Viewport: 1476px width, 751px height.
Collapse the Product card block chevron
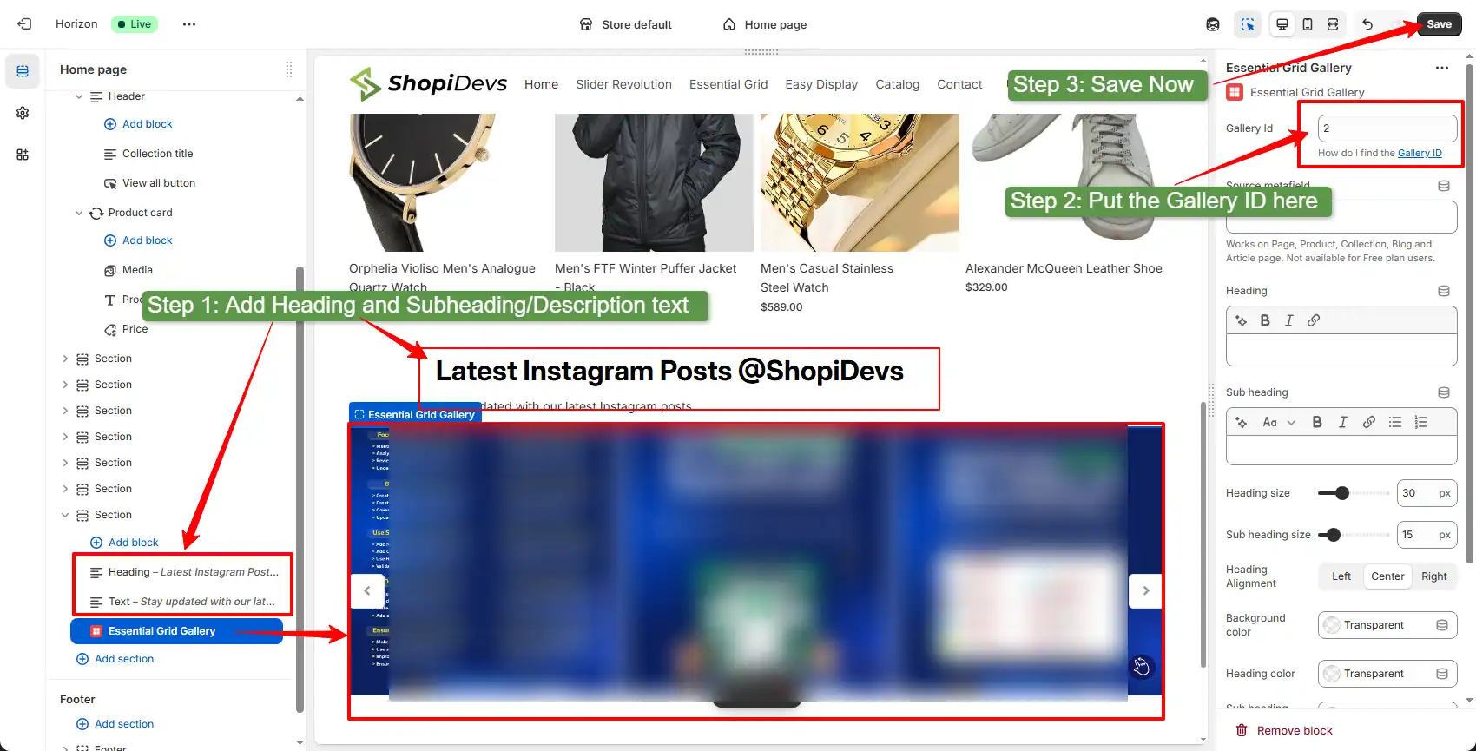click(x=79, y=213)
